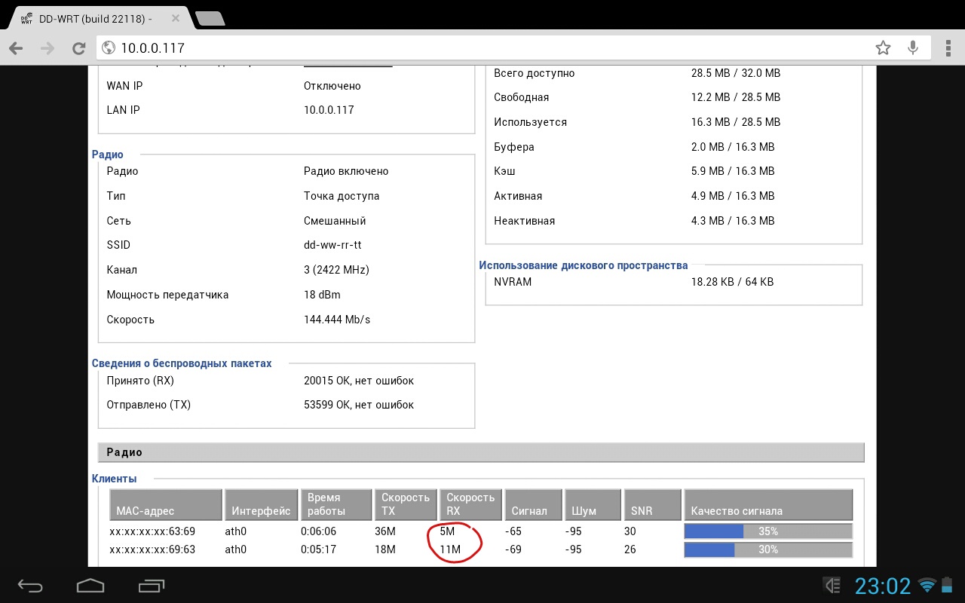Open a new browser tab
This screenshot has width=965, height=603.
pyautogui.click(x=209, y=17)
